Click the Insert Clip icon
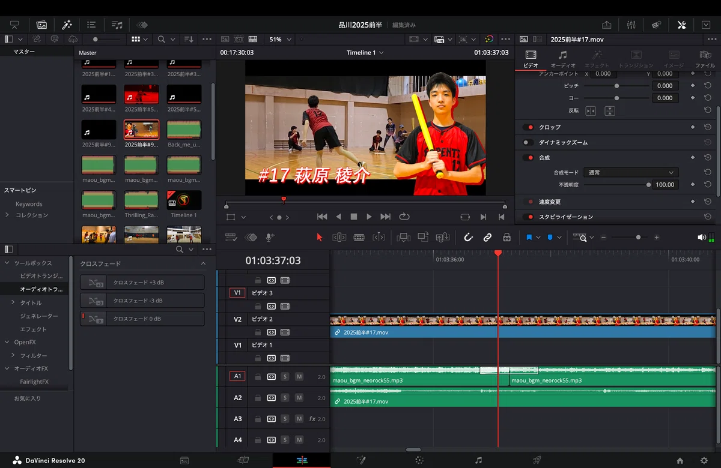The width and height of the screenshot is (721, 468). [403, 237]
